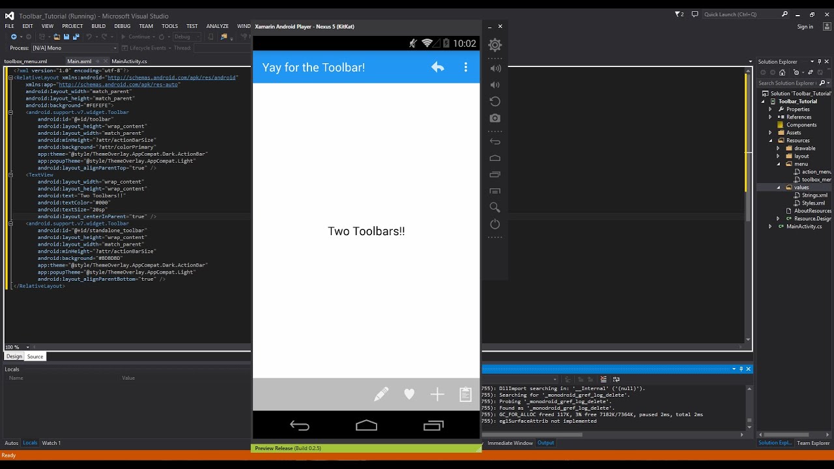Click the schemas.android.com res-auto link
The image size is (834, 469).
pos(119,85)
